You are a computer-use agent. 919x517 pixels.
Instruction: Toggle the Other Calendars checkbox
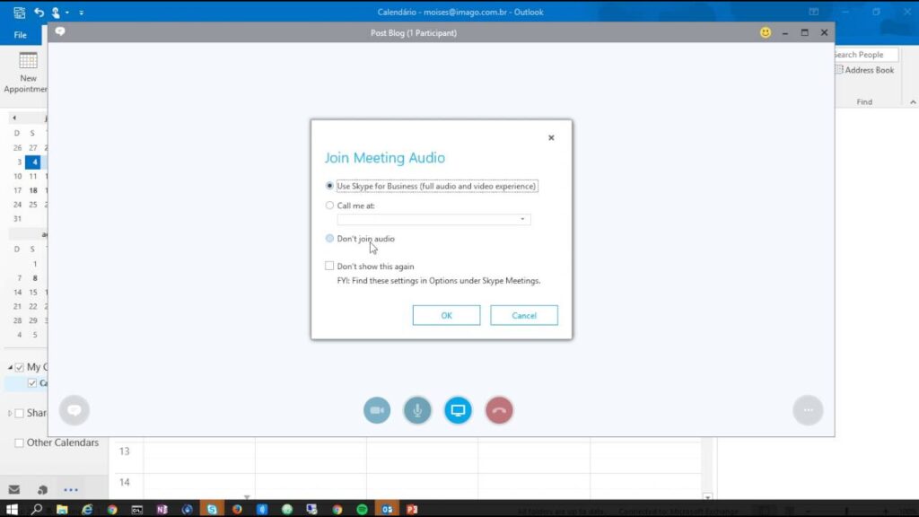point(20,443)
